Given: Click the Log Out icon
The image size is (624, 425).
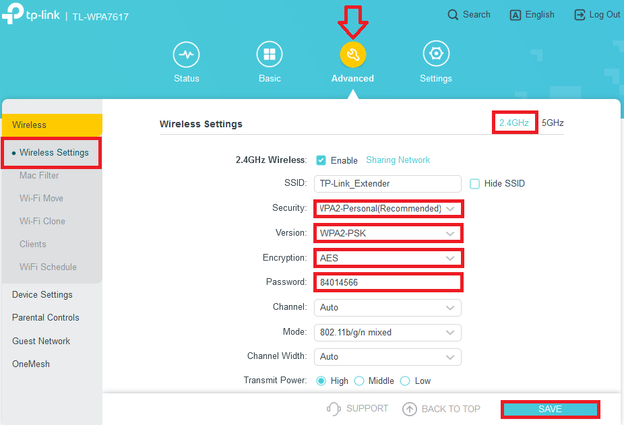Looking at the screenshot, I should click(x=580, y=15).
